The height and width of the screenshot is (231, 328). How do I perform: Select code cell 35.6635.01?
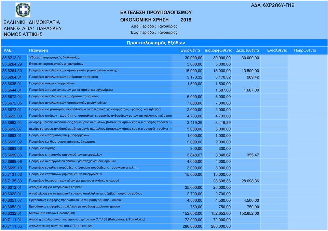[14, 84]
